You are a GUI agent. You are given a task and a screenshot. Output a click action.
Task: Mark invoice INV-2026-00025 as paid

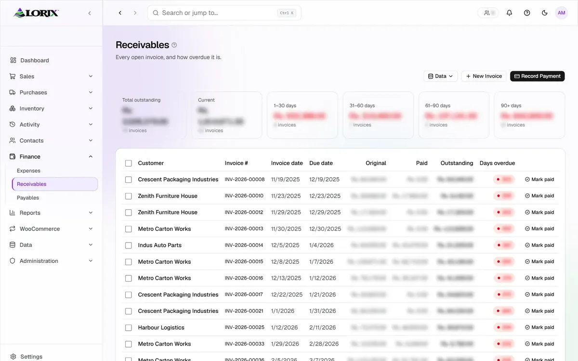[x=539, y=327]
